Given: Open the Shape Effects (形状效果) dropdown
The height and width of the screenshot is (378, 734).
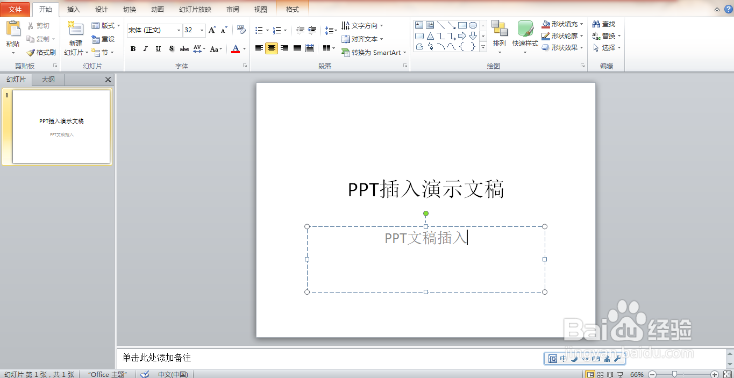Looking at the screenshot, I should tap(562, 47).
